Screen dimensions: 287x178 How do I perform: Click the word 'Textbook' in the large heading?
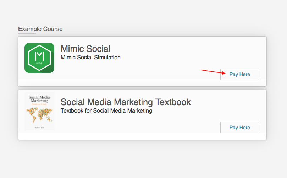173,102
